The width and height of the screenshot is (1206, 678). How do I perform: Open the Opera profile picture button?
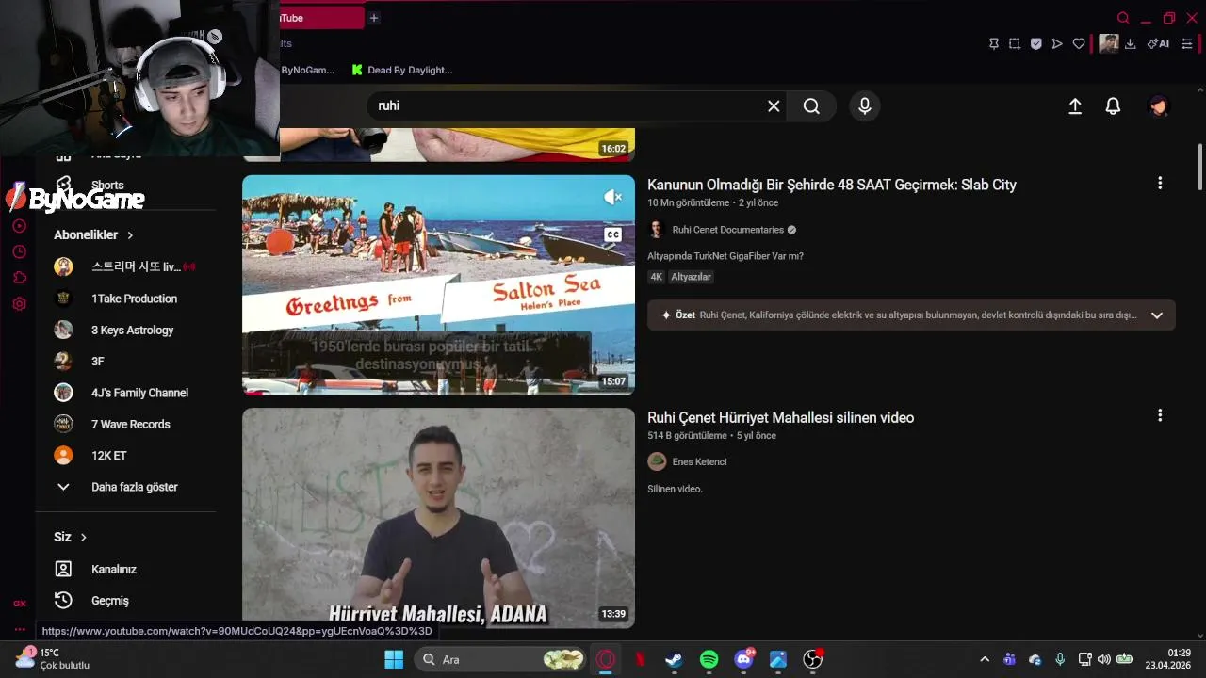(x=1109, y=43)
